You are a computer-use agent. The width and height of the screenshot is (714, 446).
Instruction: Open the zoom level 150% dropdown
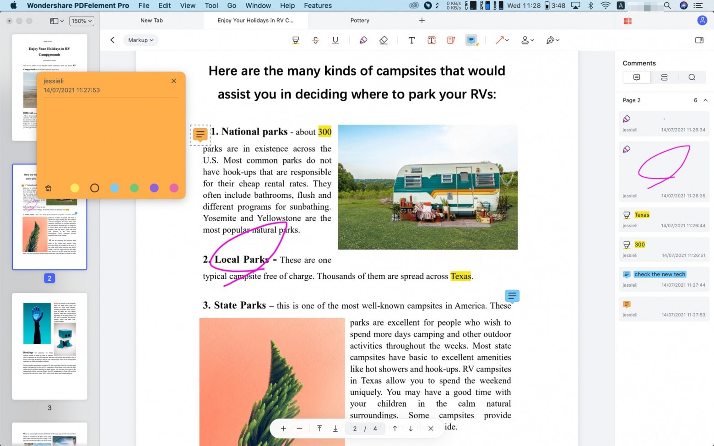coord(81,21)
